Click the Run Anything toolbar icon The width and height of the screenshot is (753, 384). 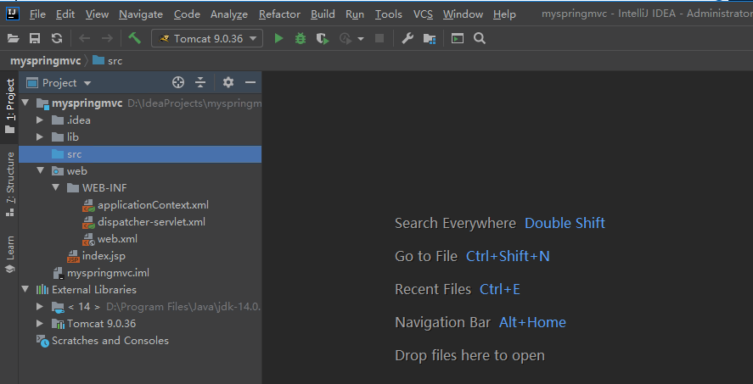pyautogui.click(x=458, y=38)
